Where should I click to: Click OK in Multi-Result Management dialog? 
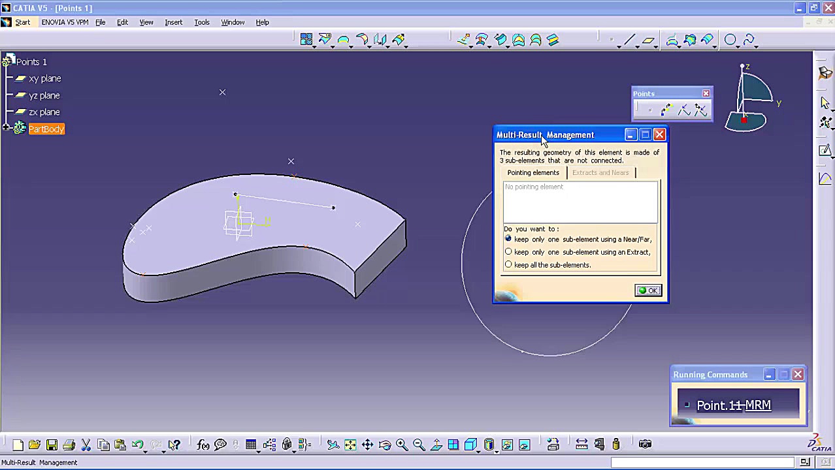tap(648, 290)
